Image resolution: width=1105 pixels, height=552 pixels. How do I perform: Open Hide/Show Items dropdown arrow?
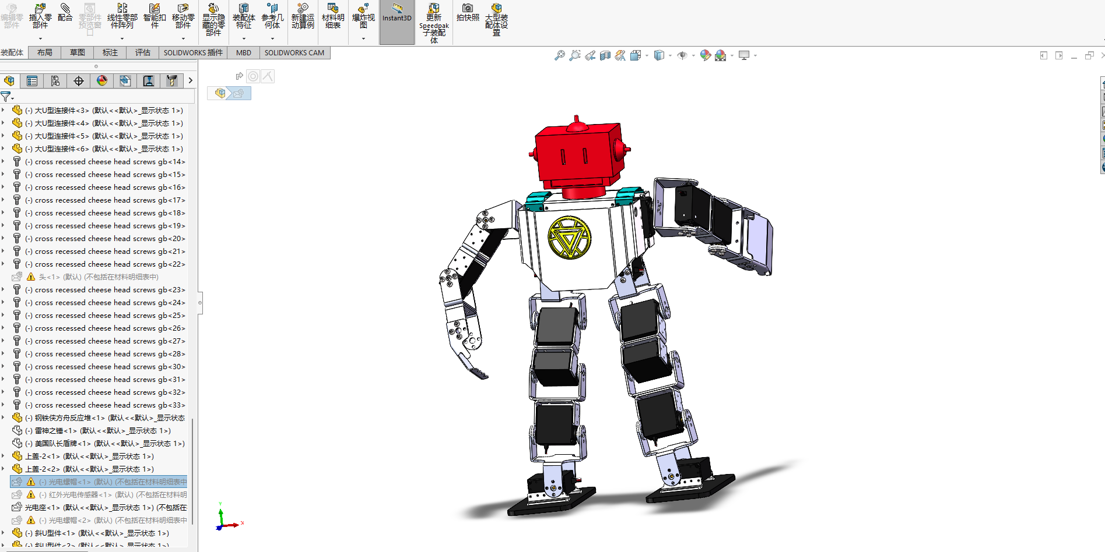(x=693, y=56)
